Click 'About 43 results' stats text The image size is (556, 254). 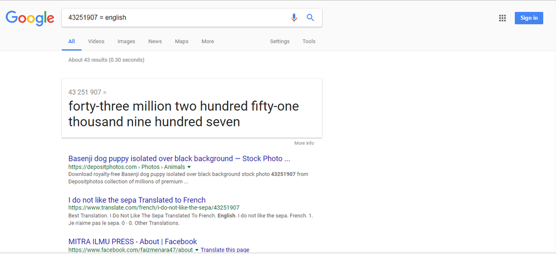(106, 60)
